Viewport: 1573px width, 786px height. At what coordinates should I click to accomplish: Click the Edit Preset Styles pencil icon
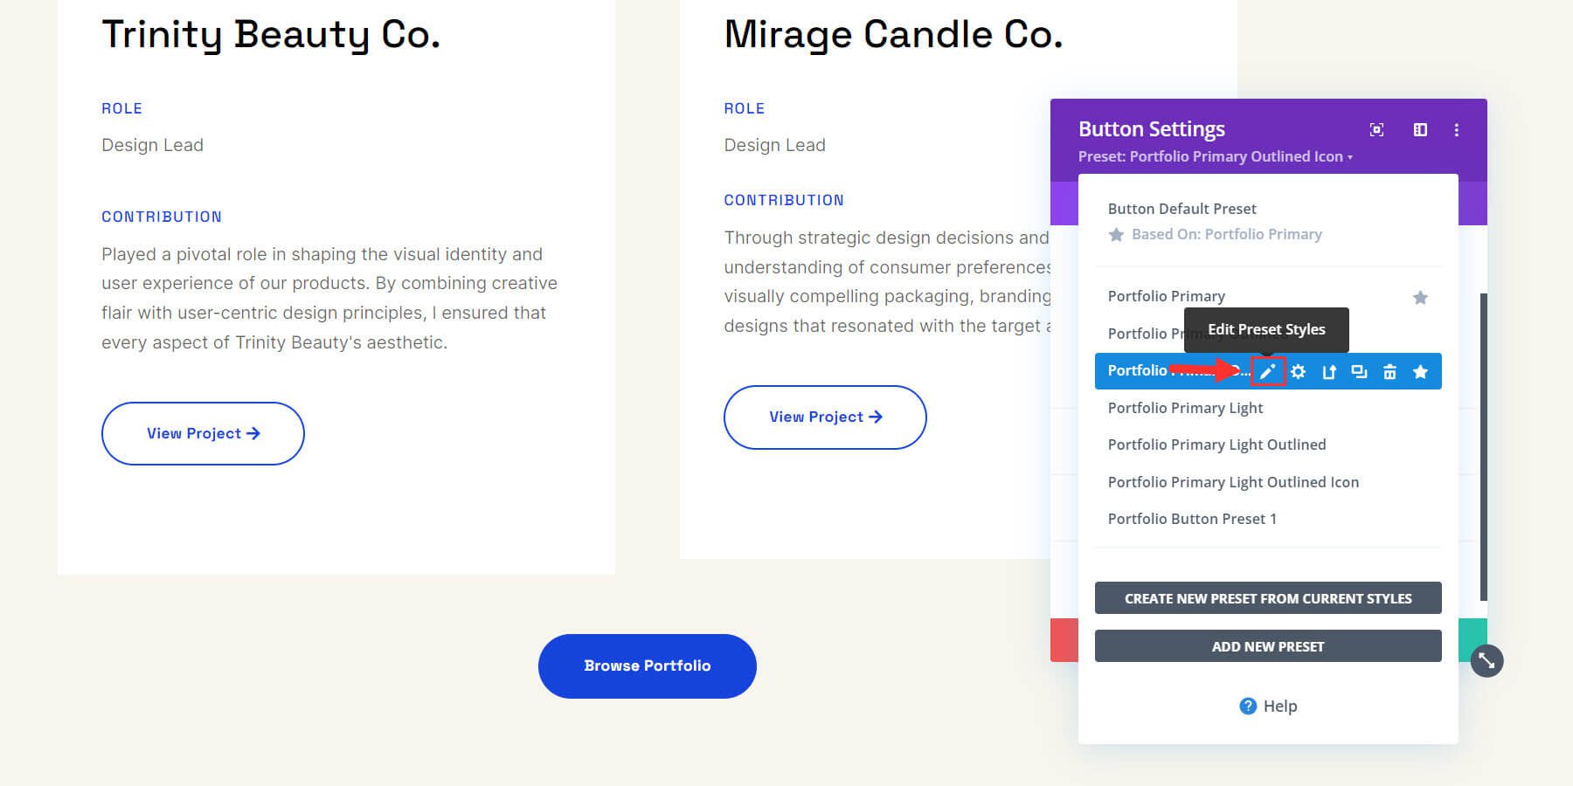point(1267,372)
